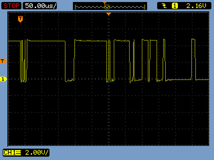Click the 2.16V trigger level readout

[x=193, y=6]
